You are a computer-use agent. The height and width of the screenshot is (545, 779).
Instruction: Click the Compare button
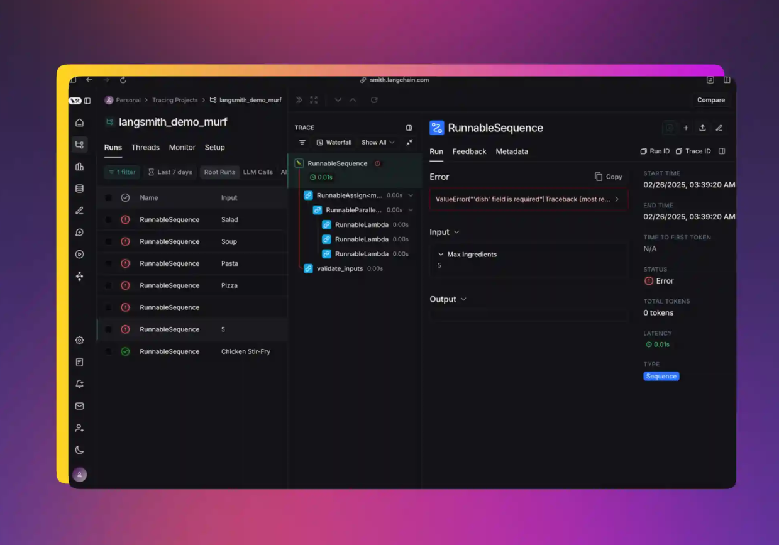coord(711,100)
